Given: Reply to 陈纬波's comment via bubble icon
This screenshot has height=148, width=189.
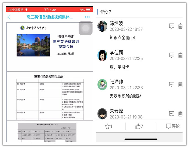Looking at the screenshot, I should click(x=171, y=26).
